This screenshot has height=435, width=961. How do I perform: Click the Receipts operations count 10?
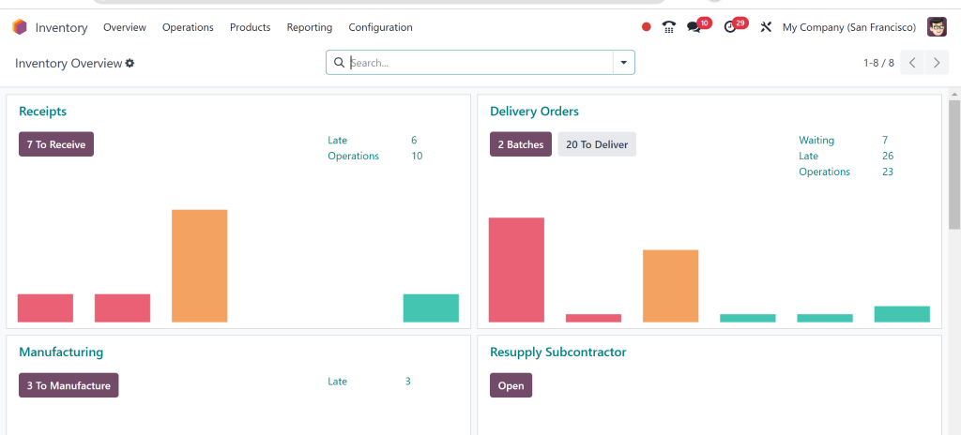(x=417, y=157)
